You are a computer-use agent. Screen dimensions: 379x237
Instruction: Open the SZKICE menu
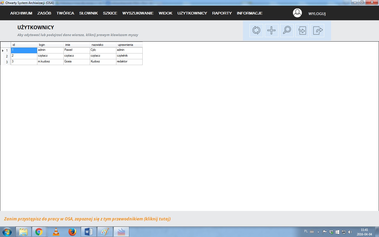click(x=110, y=13)
